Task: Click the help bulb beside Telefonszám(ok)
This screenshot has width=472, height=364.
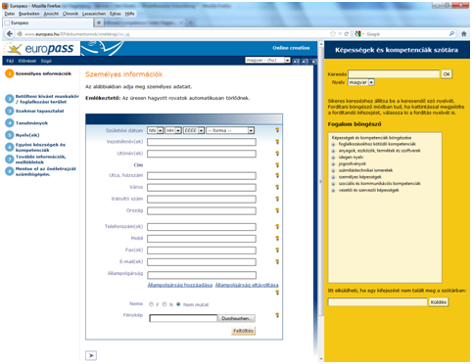Action: coord(277,226)
